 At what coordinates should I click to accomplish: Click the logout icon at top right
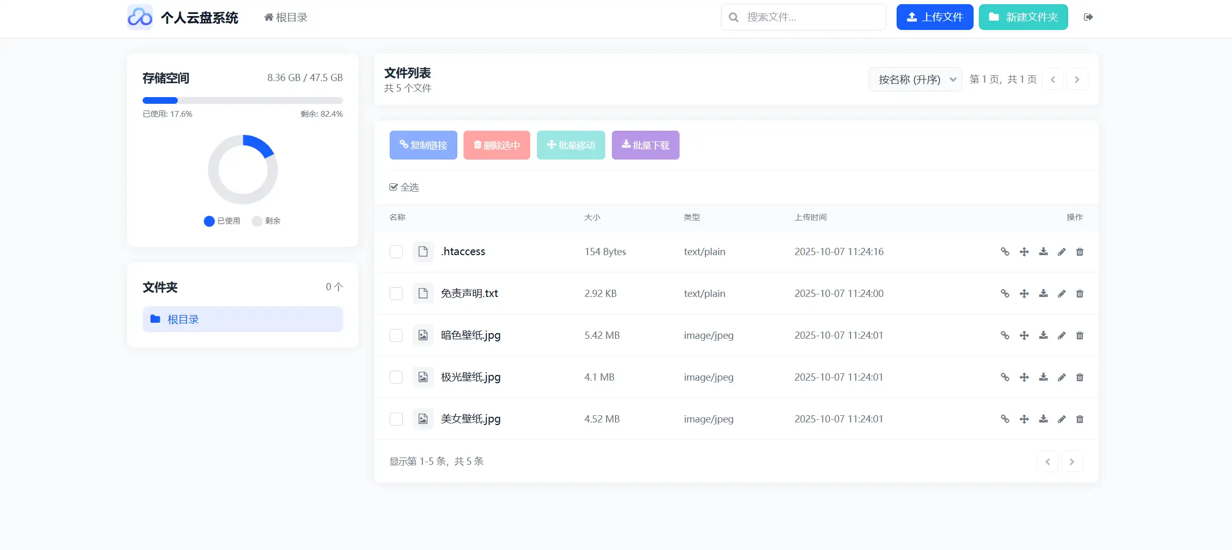pyautogui.click(x=1088, y=17)
